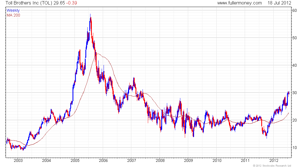Select the blue 'Weekly' legend label
The height and width of the screenshot is (168, 308).
pos(13,10)
